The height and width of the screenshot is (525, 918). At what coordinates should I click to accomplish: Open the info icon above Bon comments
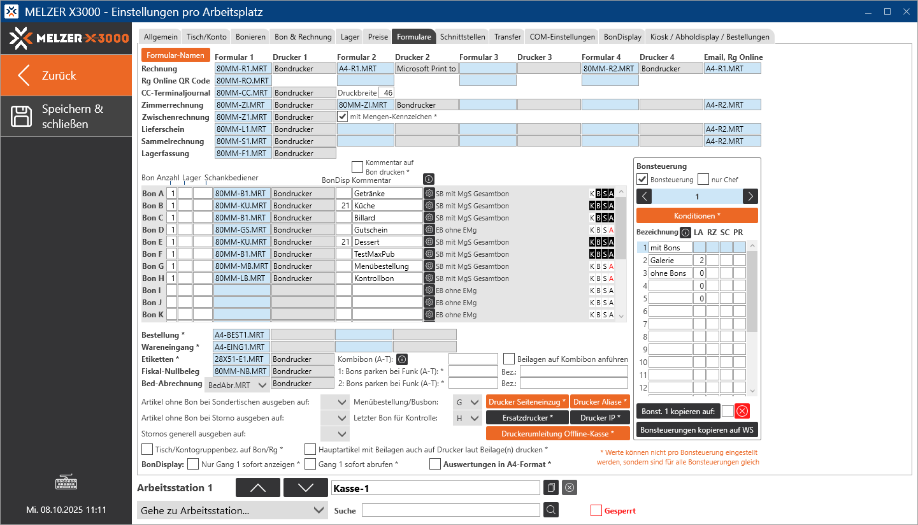429,179
